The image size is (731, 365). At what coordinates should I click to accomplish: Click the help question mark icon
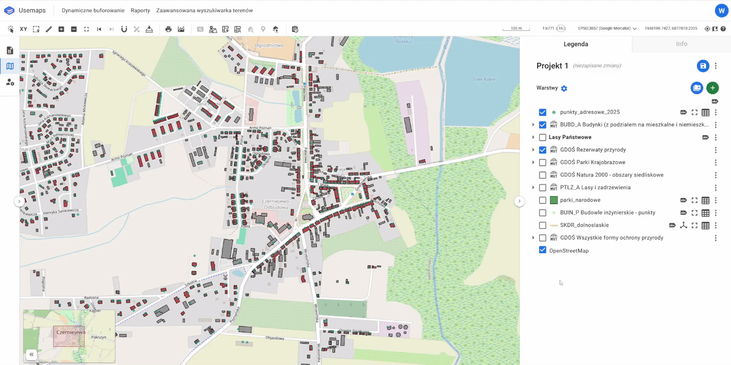pyautogui.click(x=723, y=29)
